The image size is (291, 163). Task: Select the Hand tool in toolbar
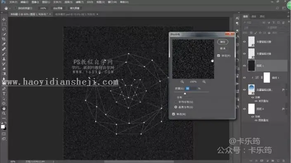[4, 108]
